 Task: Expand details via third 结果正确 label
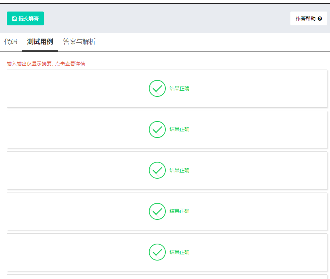[180, 170]
